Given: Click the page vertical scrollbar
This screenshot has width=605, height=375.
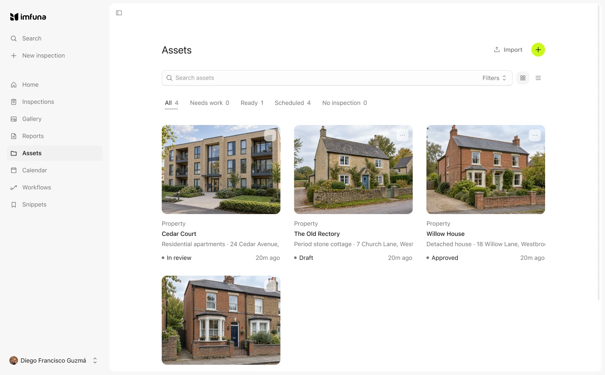Looking at the screenshot, I should tap(599, 153).
